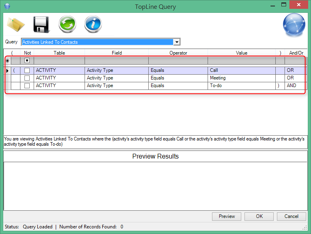Toggle Not checkbox in the Call row
This screenshot has height=234, width=311.
point(27,71)
